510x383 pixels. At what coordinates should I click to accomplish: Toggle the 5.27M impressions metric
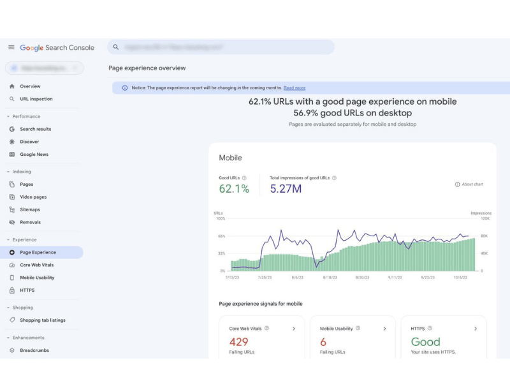(x=303, y=185)
